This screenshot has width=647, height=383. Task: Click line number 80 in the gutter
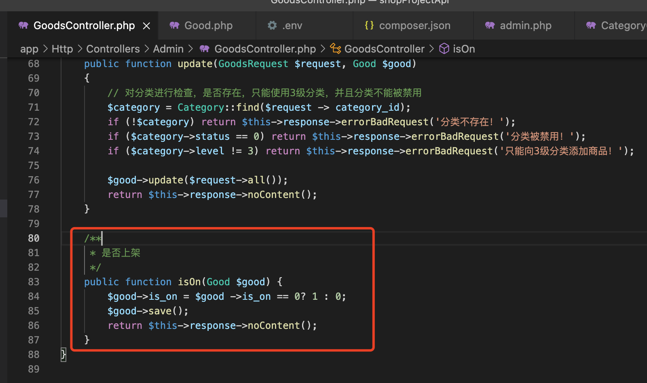[34, 238]
